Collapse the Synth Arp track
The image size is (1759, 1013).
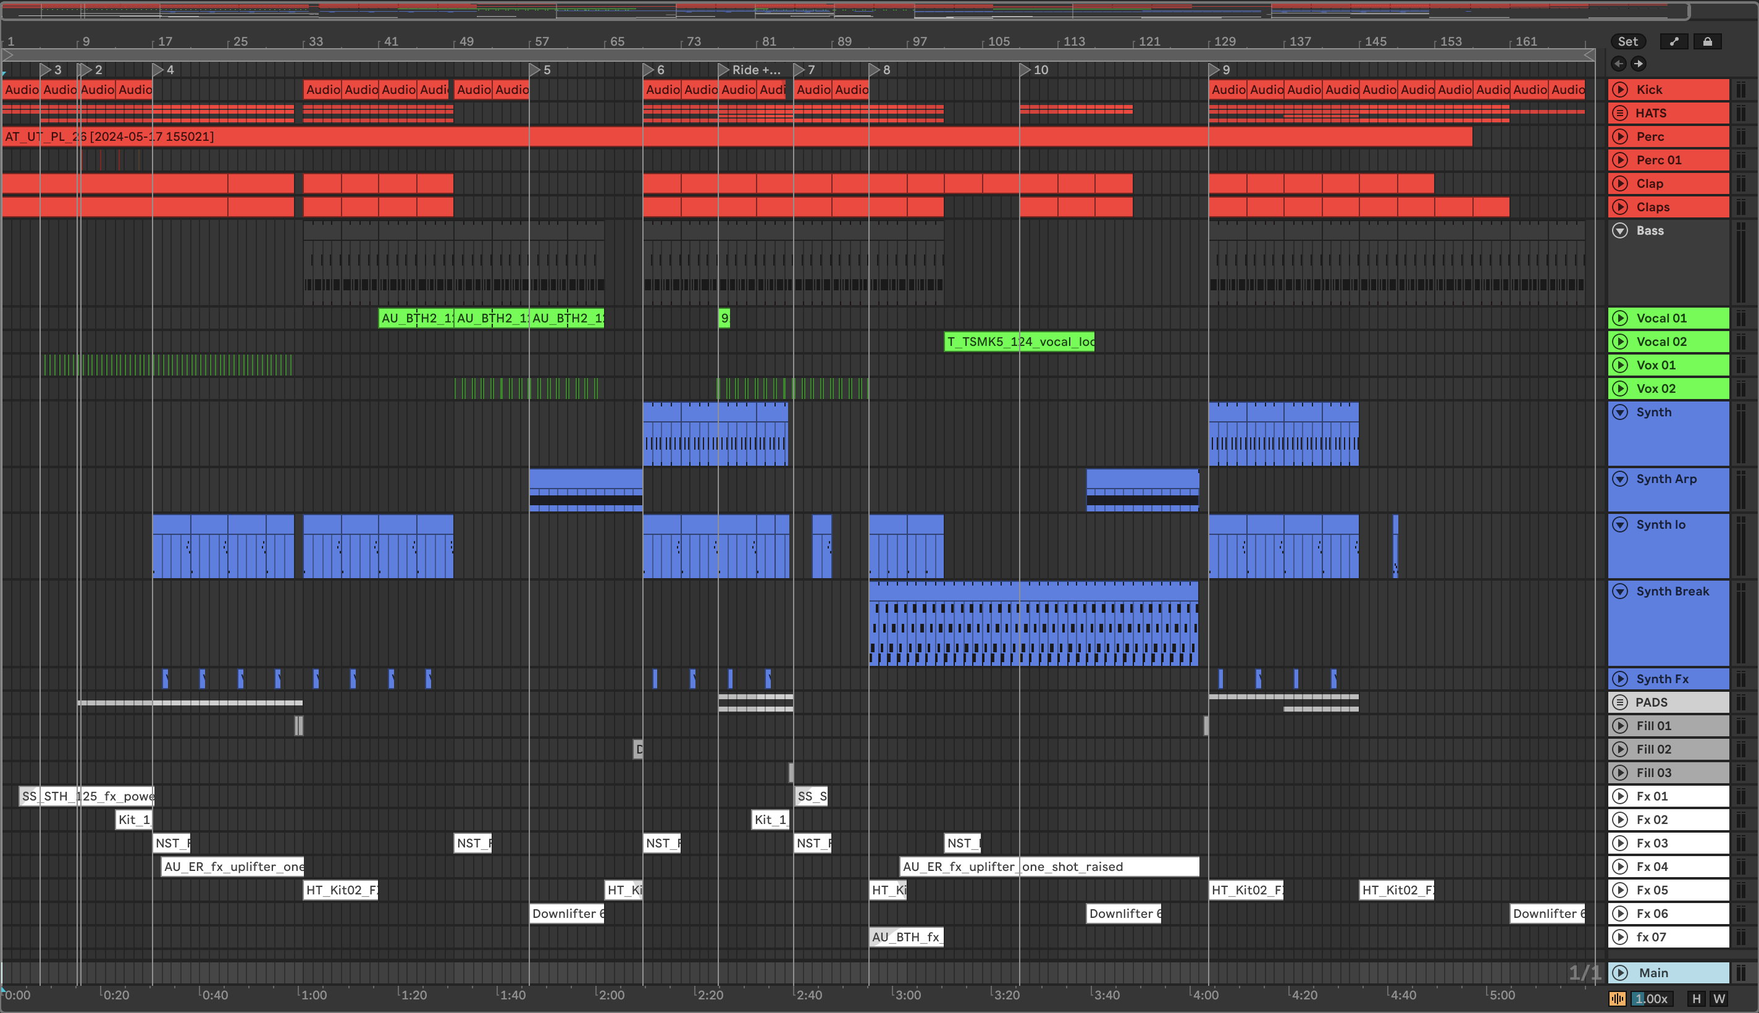point(1620,479)
